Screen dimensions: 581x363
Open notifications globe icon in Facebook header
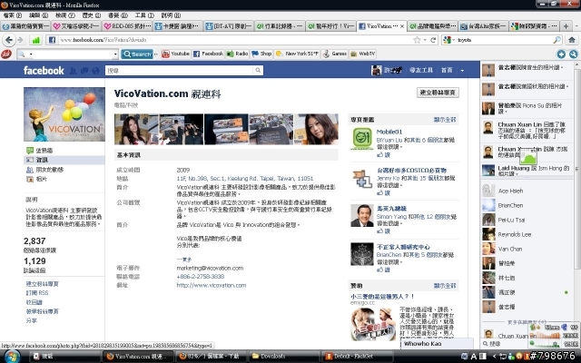96,71
